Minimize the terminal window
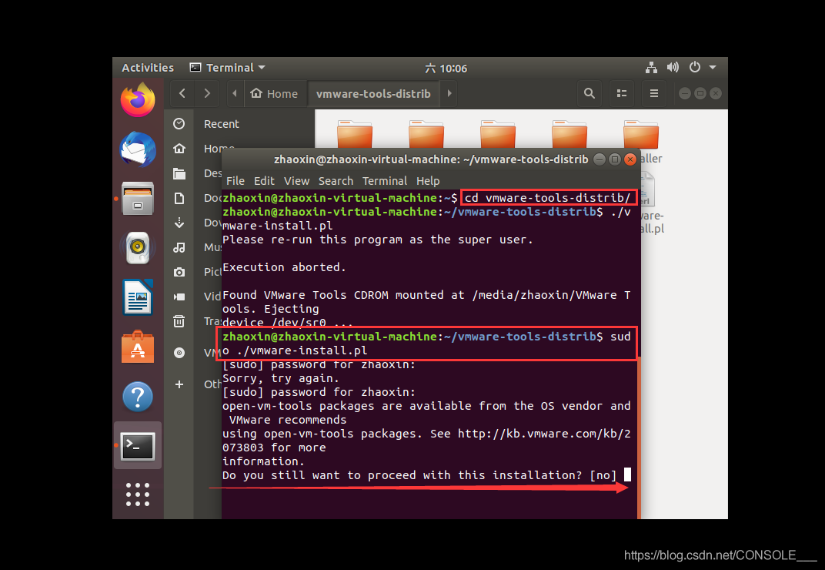825x570 pixels. tap(600, 159)
